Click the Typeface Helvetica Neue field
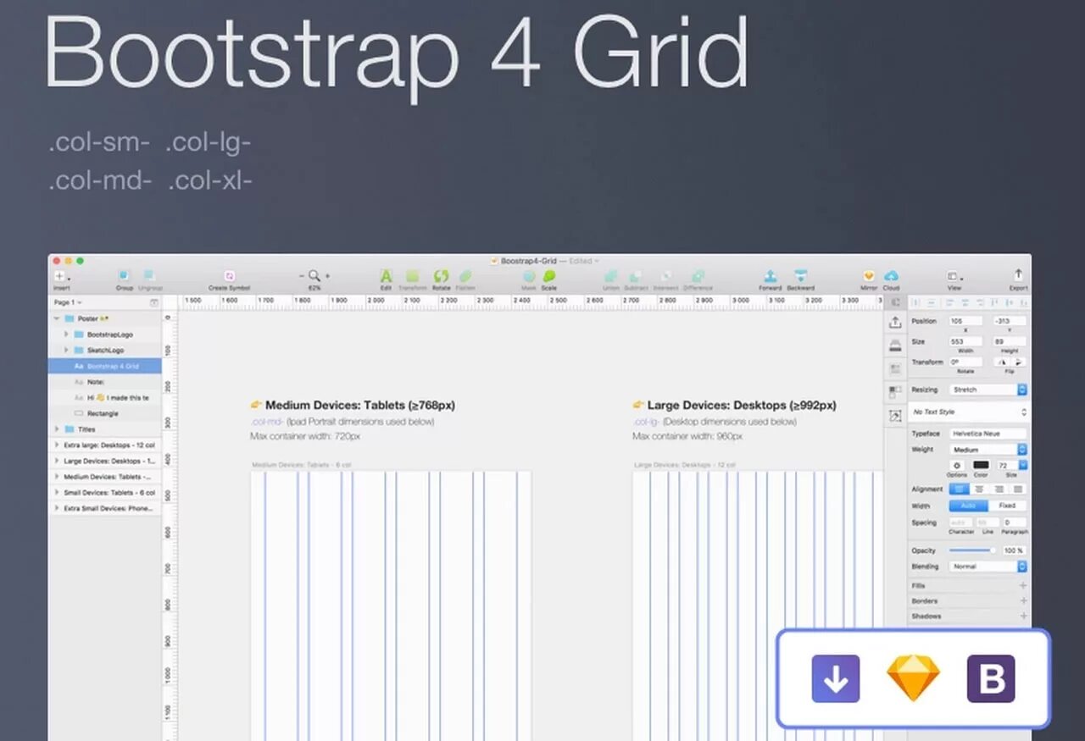 tap(988, 433)
